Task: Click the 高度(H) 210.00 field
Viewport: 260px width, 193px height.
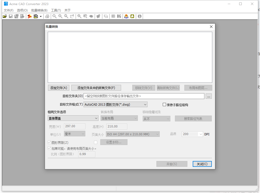Action: (117, 126)
